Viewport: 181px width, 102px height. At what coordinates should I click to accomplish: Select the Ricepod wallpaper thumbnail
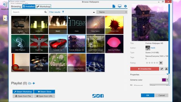39,63
